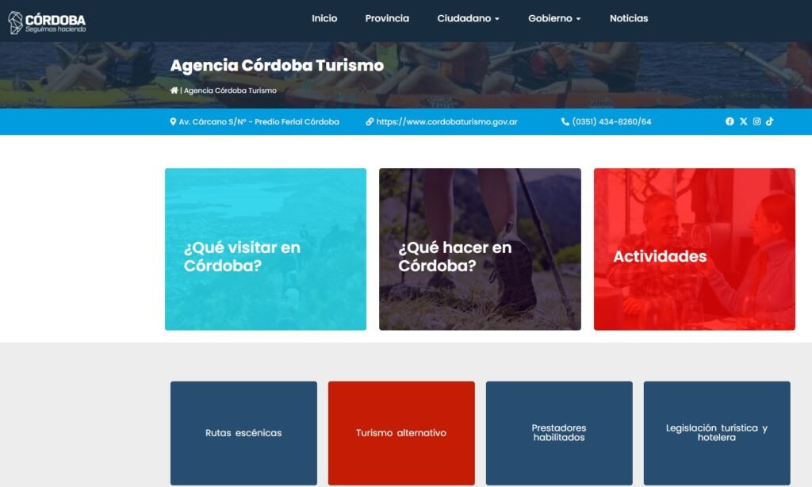Image resolution: width=812 pixels, height=487 pixels.
Task: Open the Noticias menu item
Action: (x=629, y=19)
